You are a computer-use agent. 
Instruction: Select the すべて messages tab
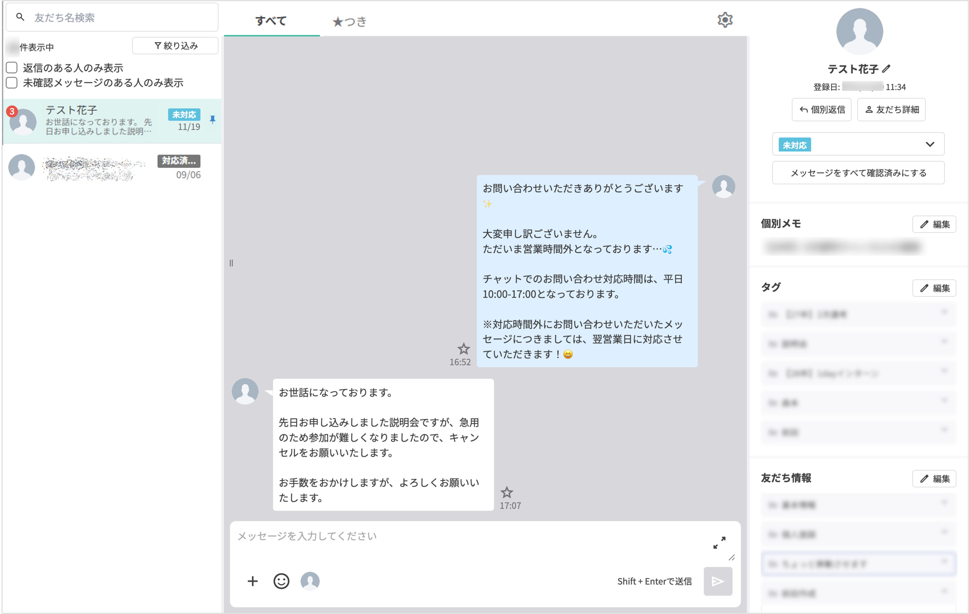coord(271,21)
